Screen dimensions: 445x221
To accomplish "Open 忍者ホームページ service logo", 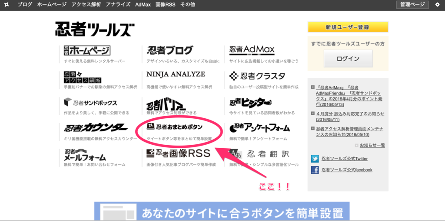I will point(87,51).
